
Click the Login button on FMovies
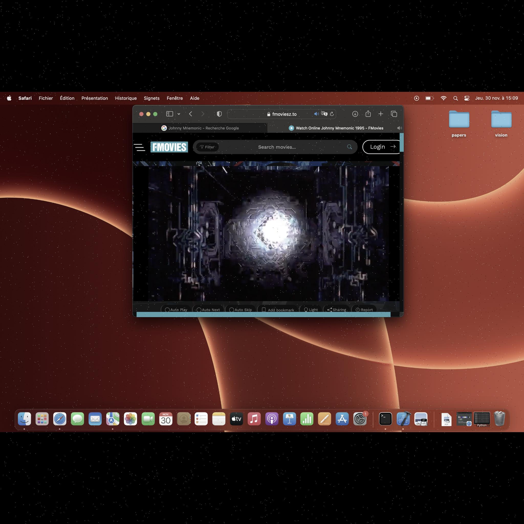point(379,146)
